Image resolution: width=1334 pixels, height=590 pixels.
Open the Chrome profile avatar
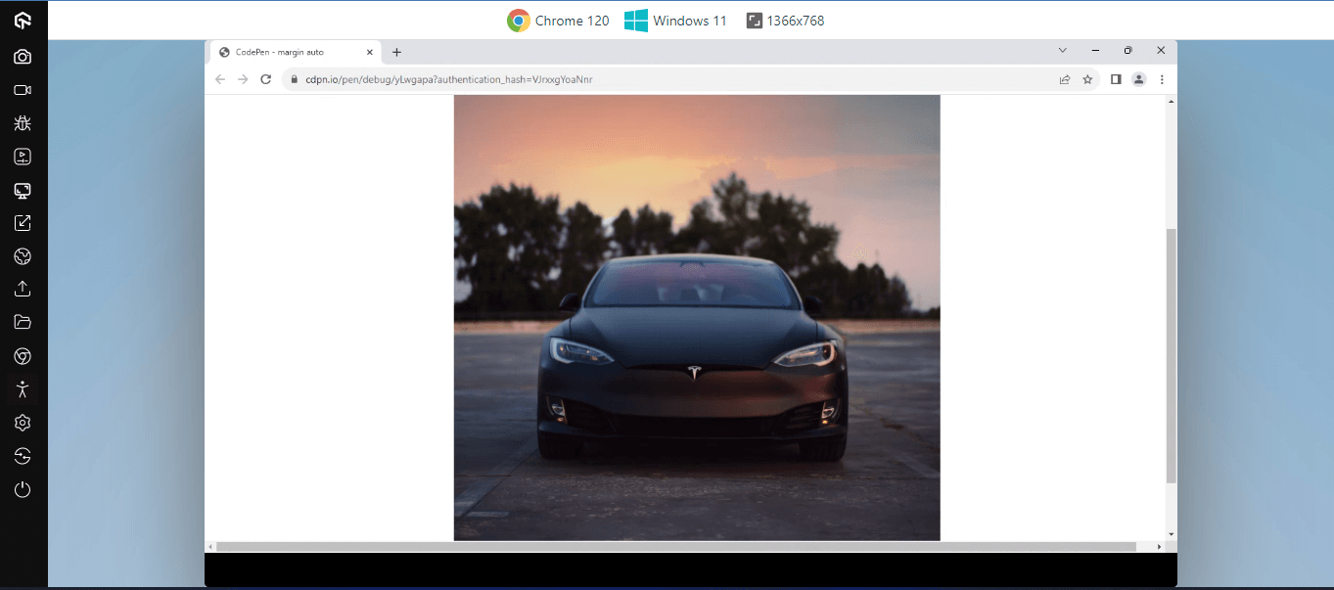point(1138,79)
